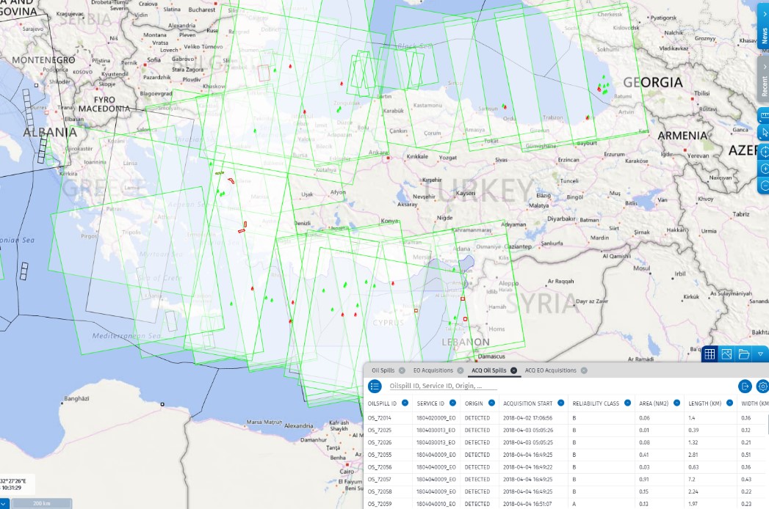The width and height of the screenshot is (769, 509).
Task: Click service ID 1804040010_EO cell
Action: tap(436, 504)
